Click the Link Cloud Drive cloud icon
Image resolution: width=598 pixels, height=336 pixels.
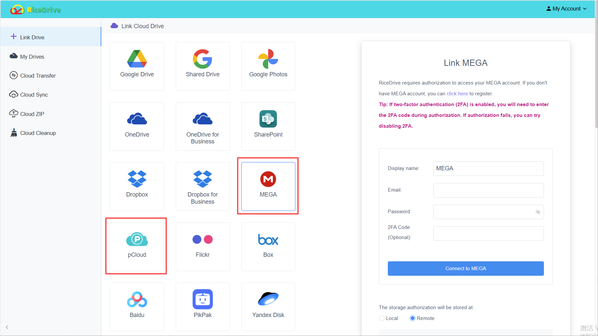[x=114, y=26]
